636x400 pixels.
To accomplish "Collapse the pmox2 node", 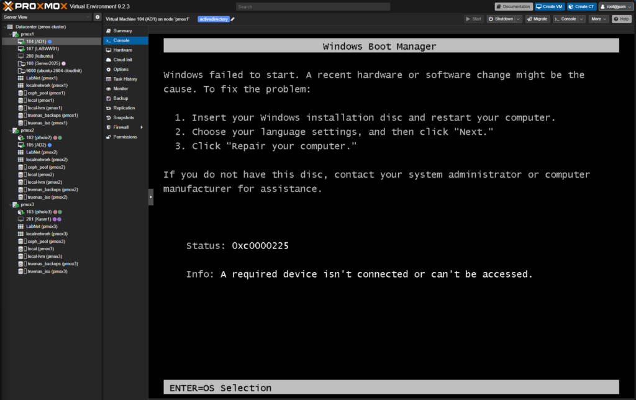I will 10,130.
